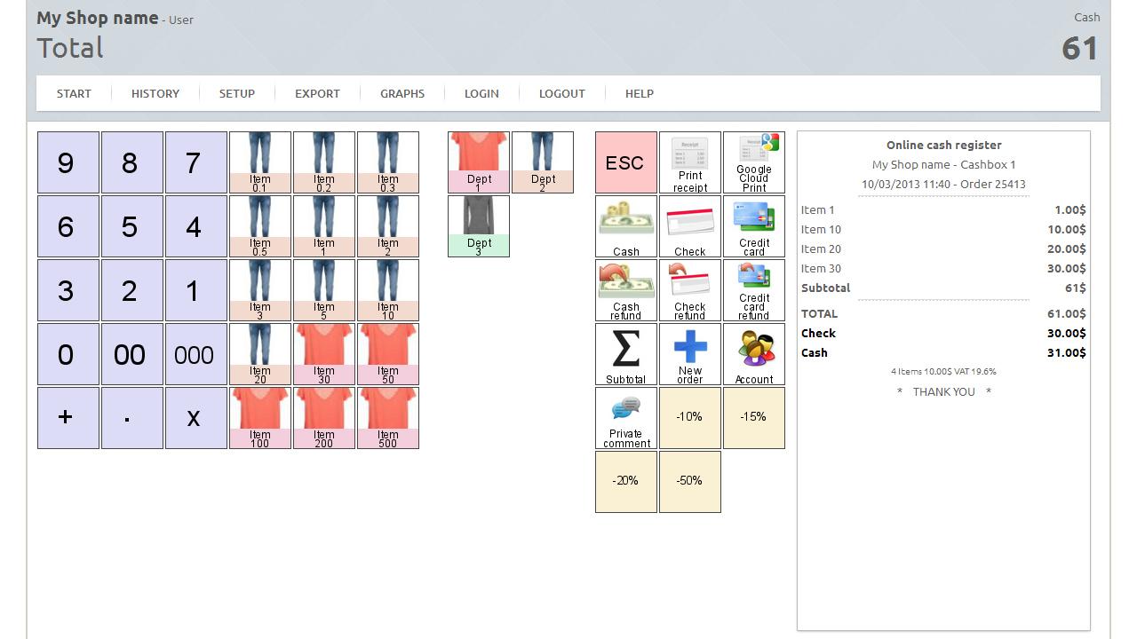Add Item 0.3 jeans
The width and height of the screenshot is (1137, 639).
[x=388, y=162]
